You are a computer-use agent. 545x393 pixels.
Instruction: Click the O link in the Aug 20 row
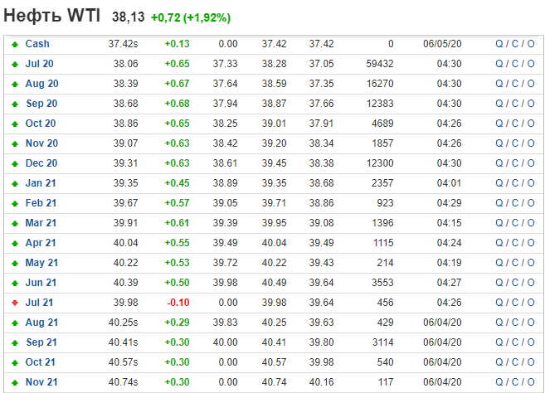[531, 84]
